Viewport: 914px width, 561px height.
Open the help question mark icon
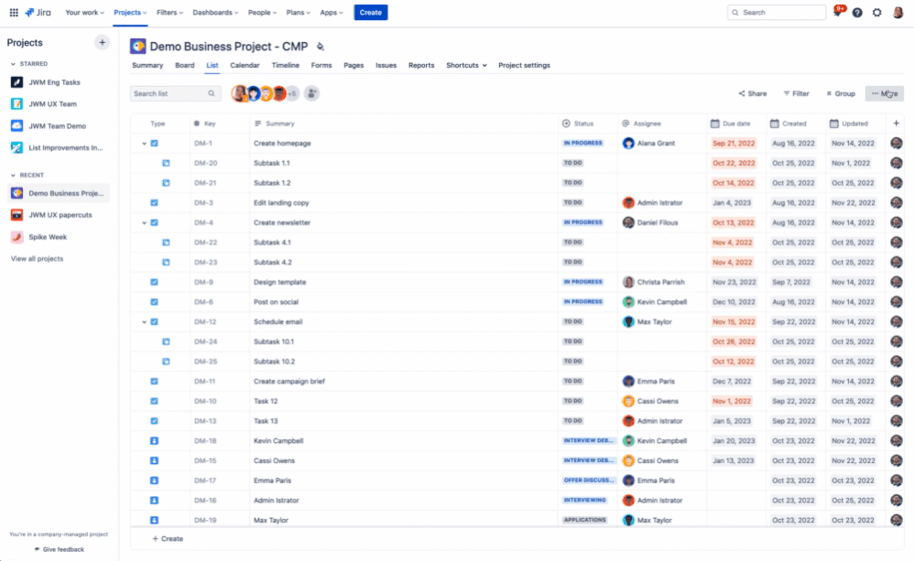tap(857, 13)
